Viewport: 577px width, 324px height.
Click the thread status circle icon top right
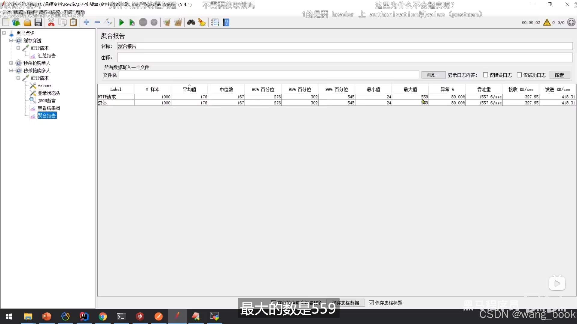coord(571,22)
